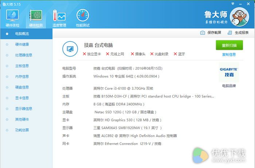Click the 鲁大师 5.15 title text
This screenshot has height=168, width=255.
click(x=12, y=4)
